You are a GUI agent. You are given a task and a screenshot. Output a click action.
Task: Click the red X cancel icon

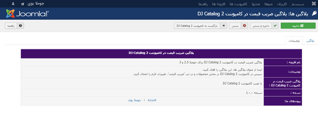click(244, 26)
